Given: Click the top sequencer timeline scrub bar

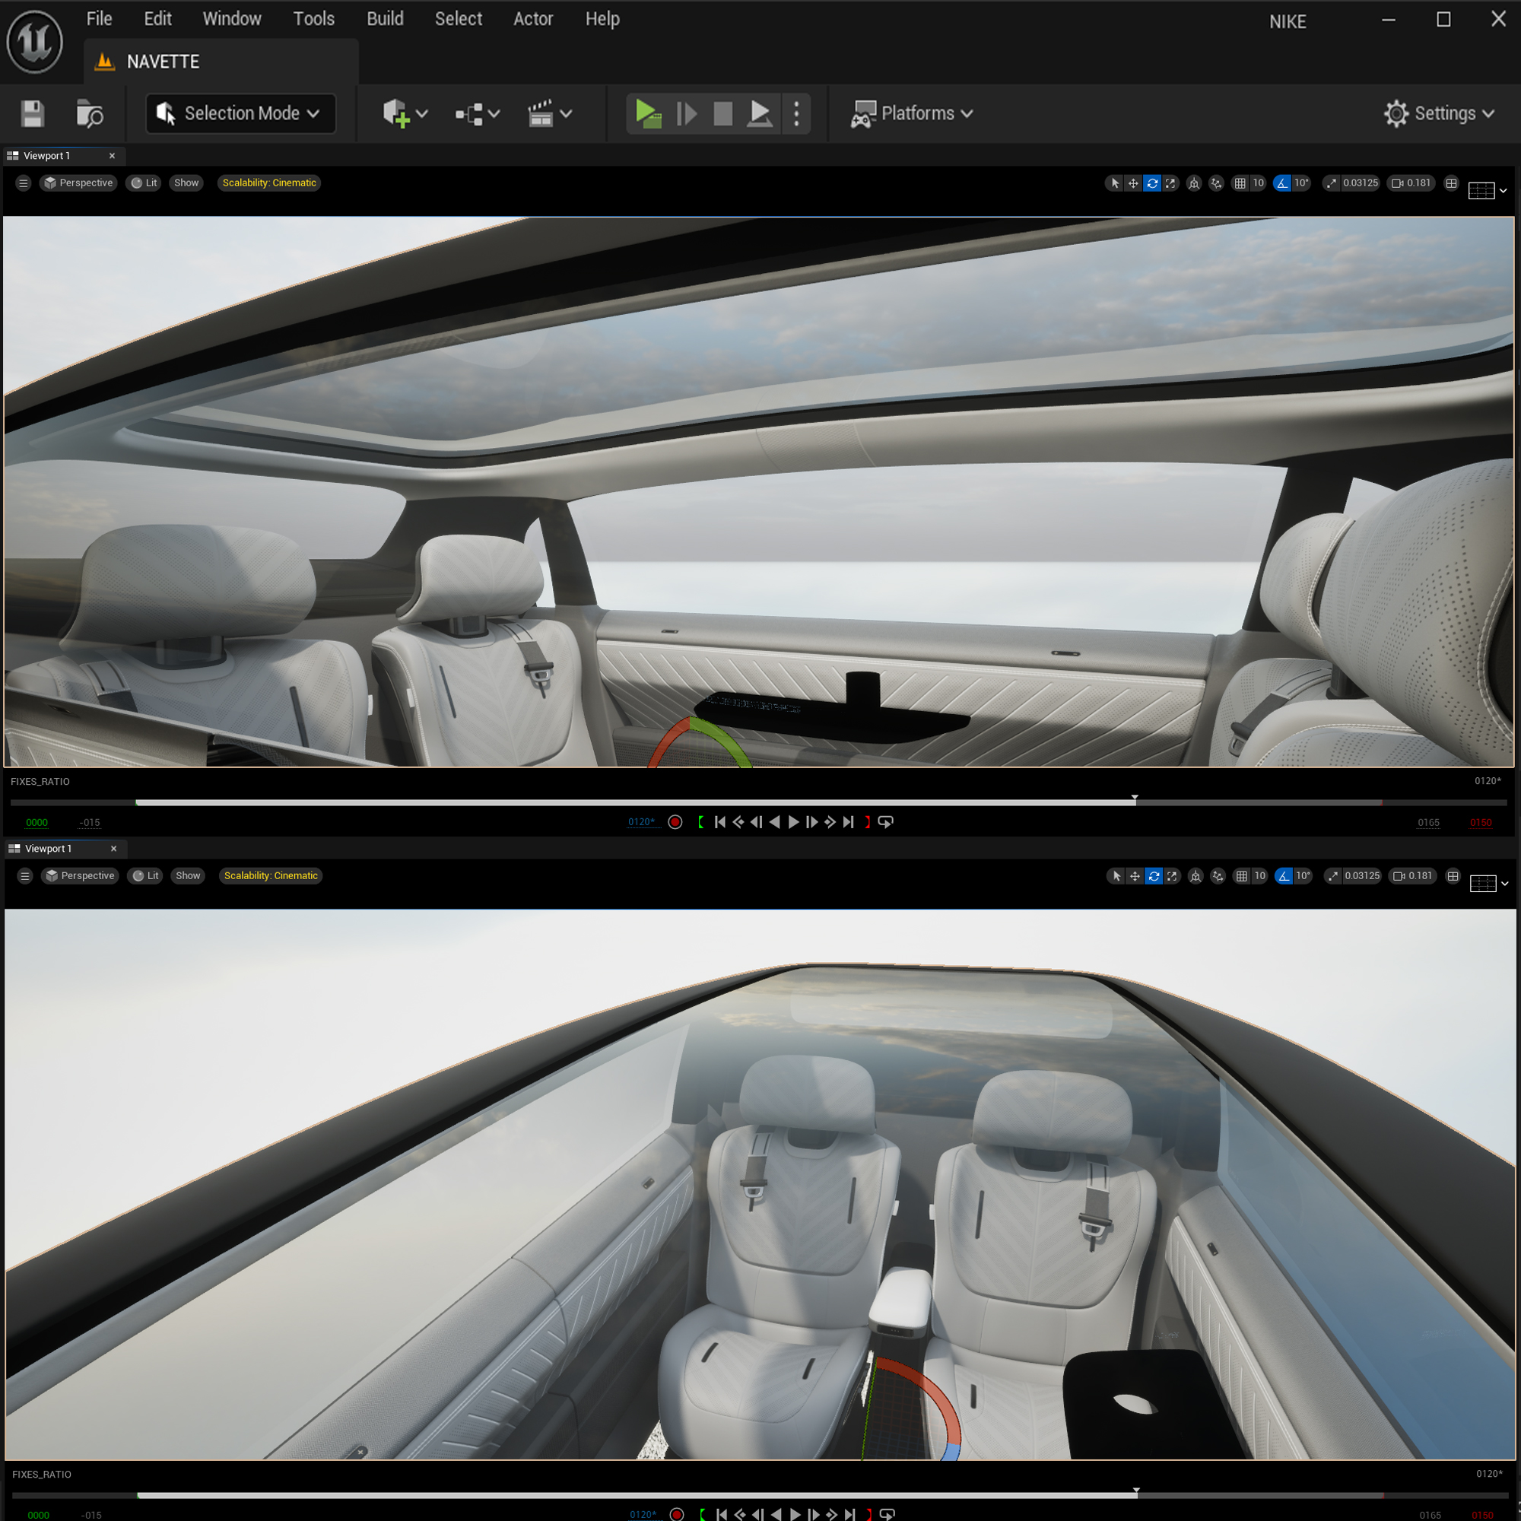Looking at the screenshot, I should click(630, 802).
